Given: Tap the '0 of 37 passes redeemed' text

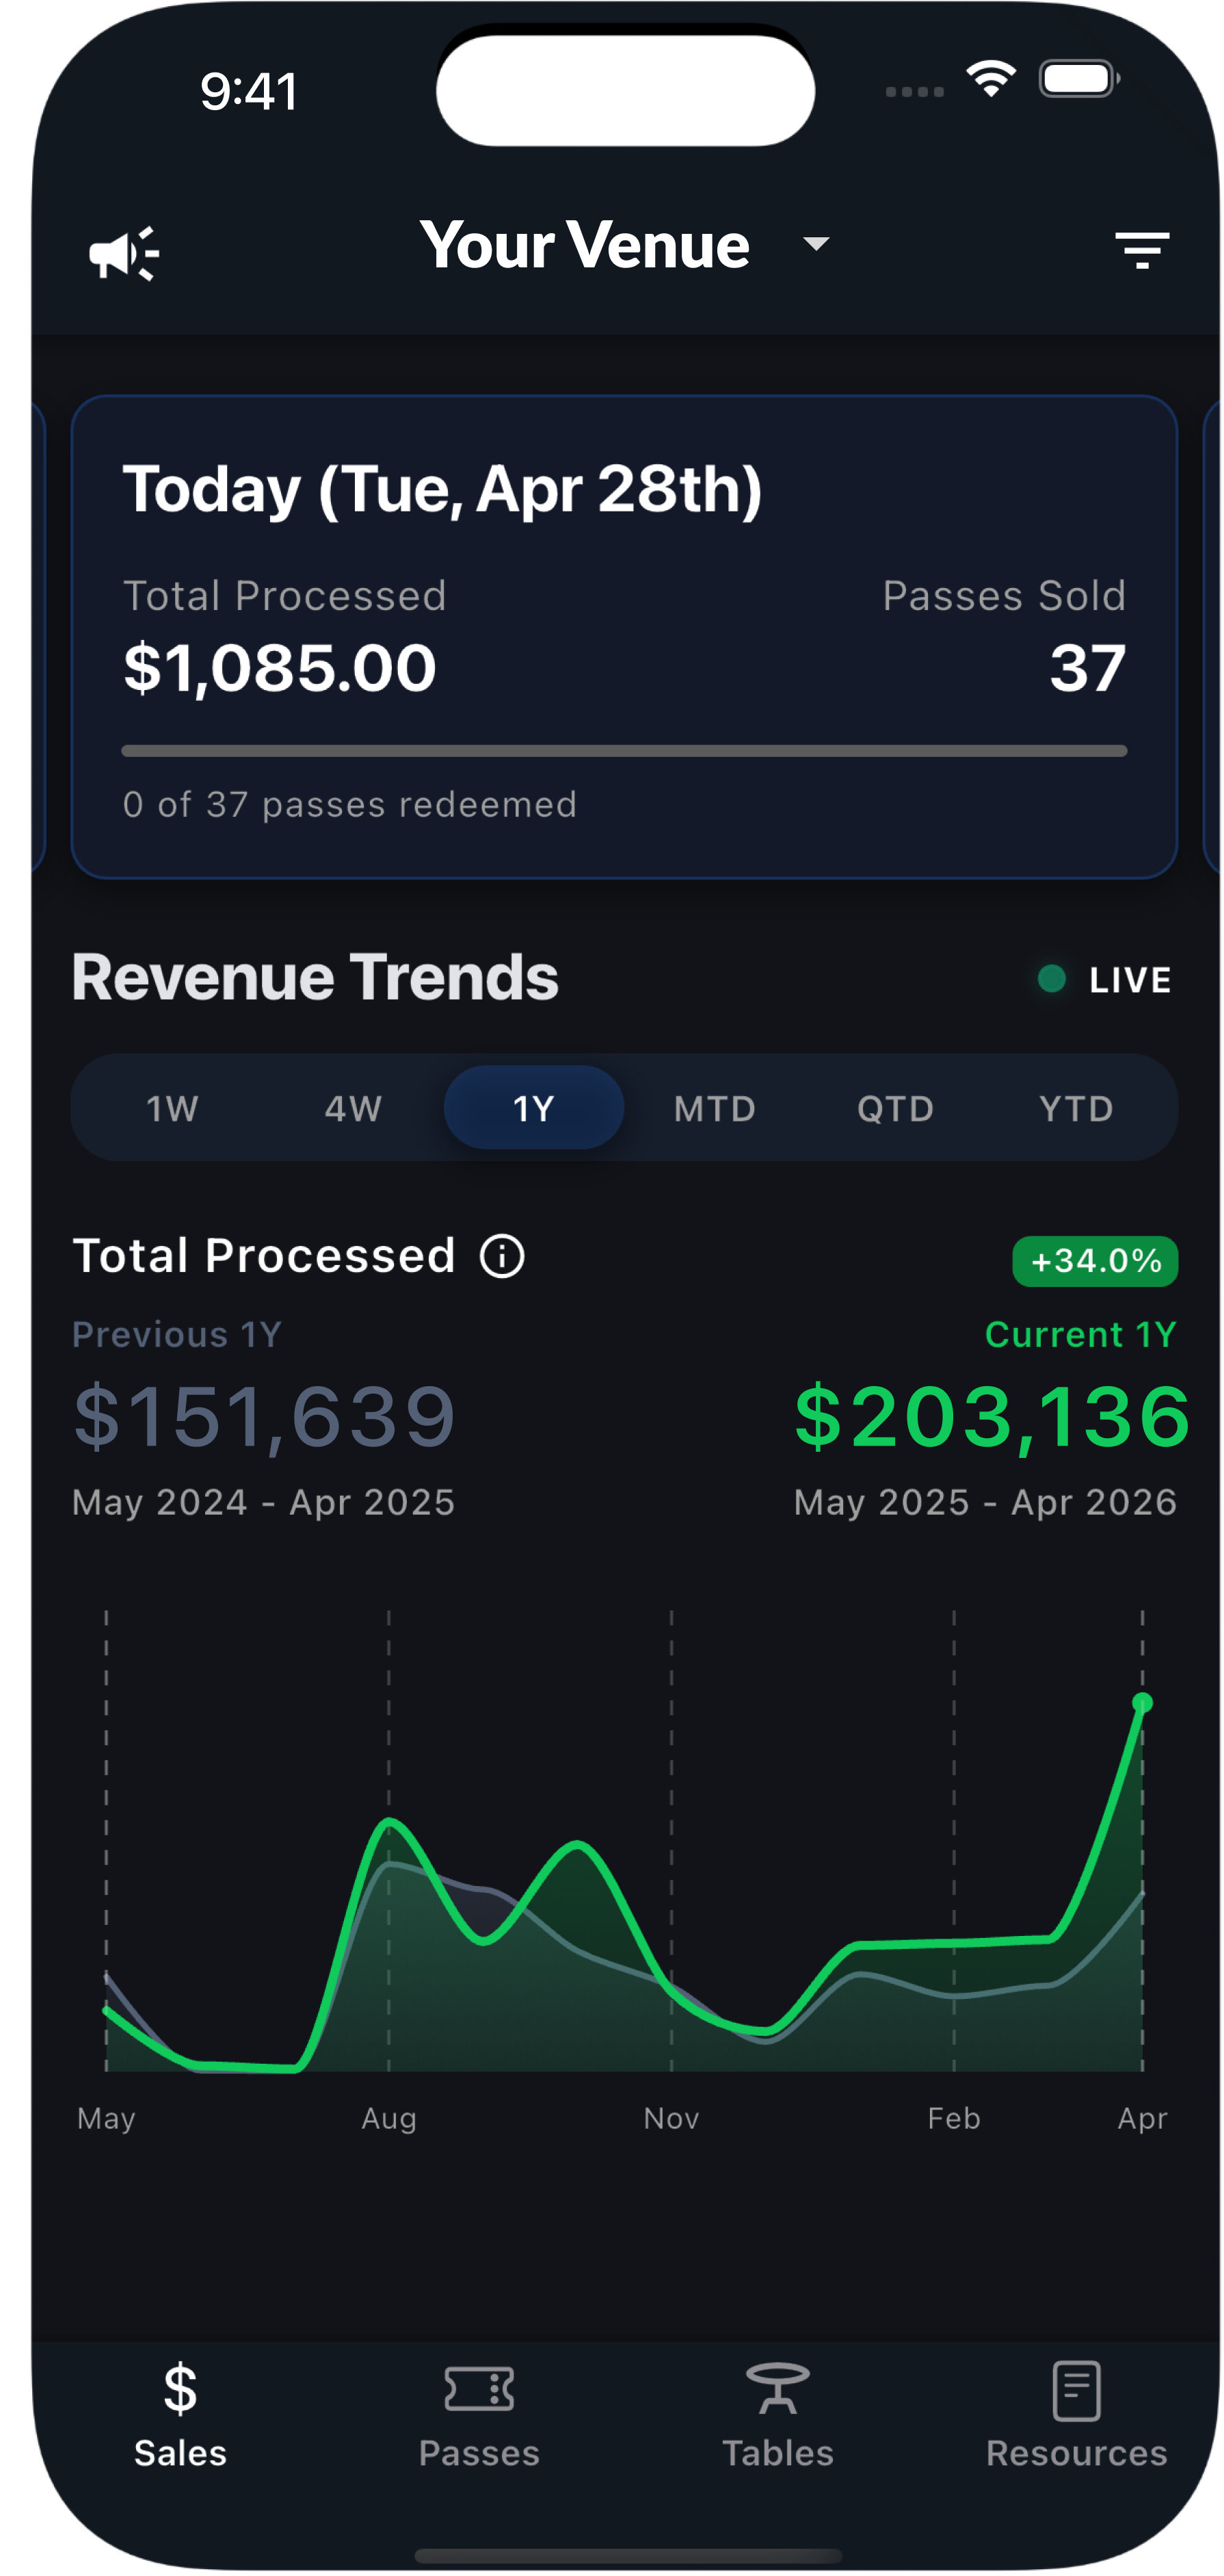Looking at the screenshot, I should point(350,804).
